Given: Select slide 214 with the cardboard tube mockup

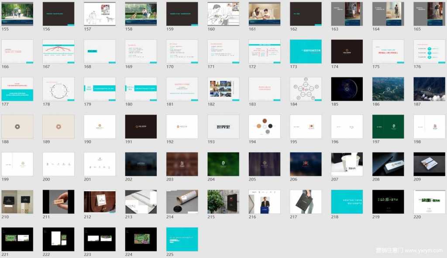Looking at the screenshot, I should coord(182,202).
